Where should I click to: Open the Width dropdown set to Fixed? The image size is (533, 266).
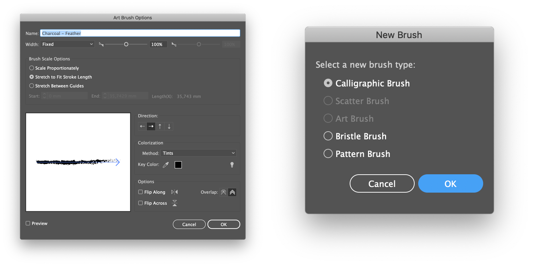pyautogui.click(x=67, y=44)
